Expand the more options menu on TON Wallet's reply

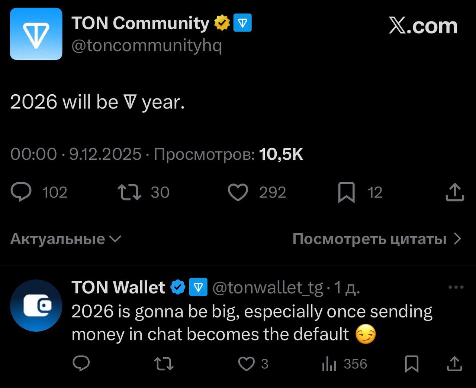[x=456, y=286]
